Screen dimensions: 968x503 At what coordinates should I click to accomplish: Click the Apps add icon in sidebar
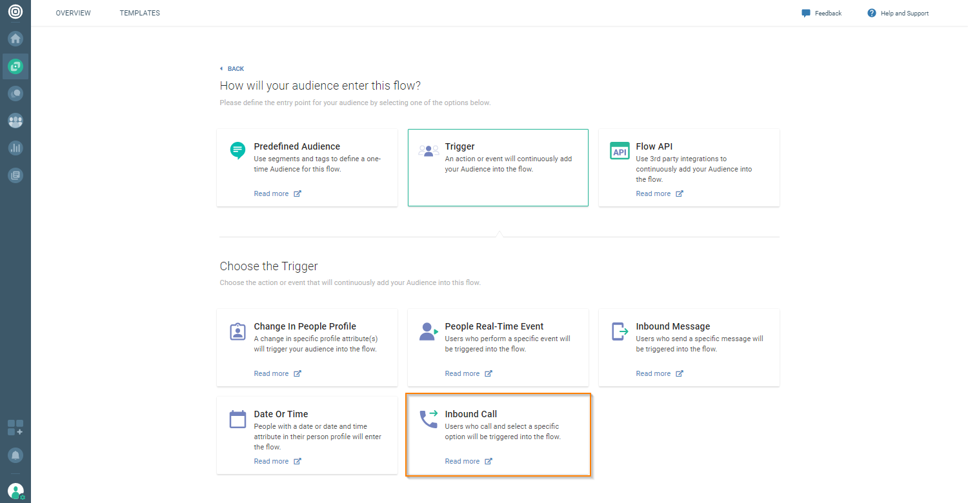click(x=15, y=428)
